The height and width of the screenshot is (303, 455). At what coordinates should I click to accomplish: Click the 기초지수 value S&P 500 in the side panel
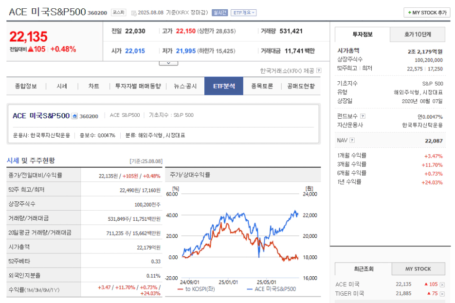click(432, 84)
